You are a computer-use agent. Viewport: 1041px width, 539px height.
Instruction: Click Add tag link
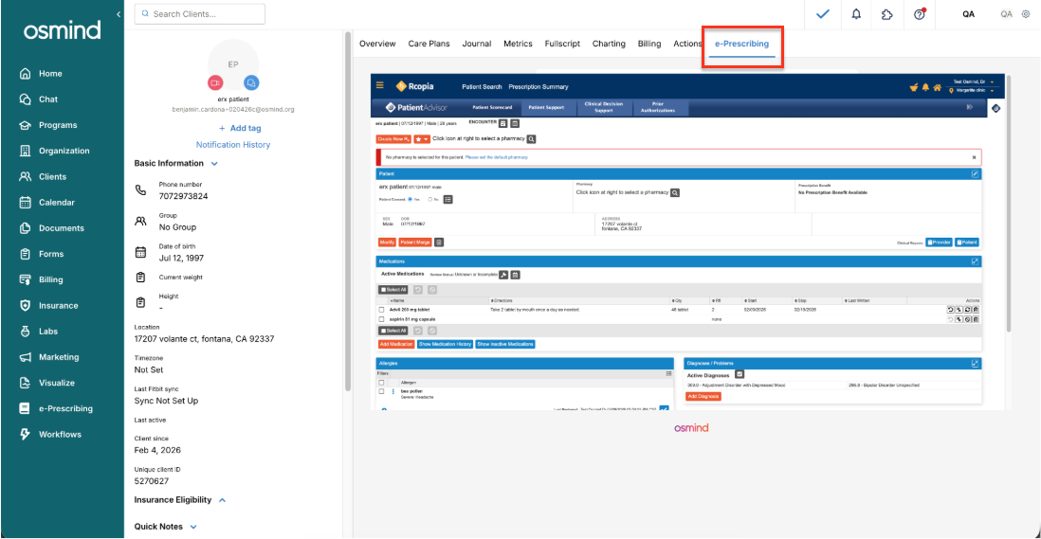(240, 128)
